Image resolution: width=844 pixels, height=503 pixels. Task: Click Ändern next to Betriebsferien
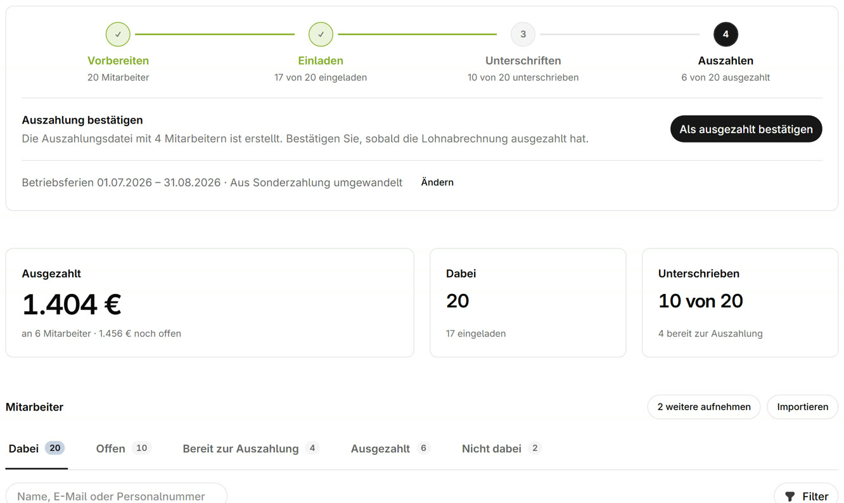click(437, 182)
